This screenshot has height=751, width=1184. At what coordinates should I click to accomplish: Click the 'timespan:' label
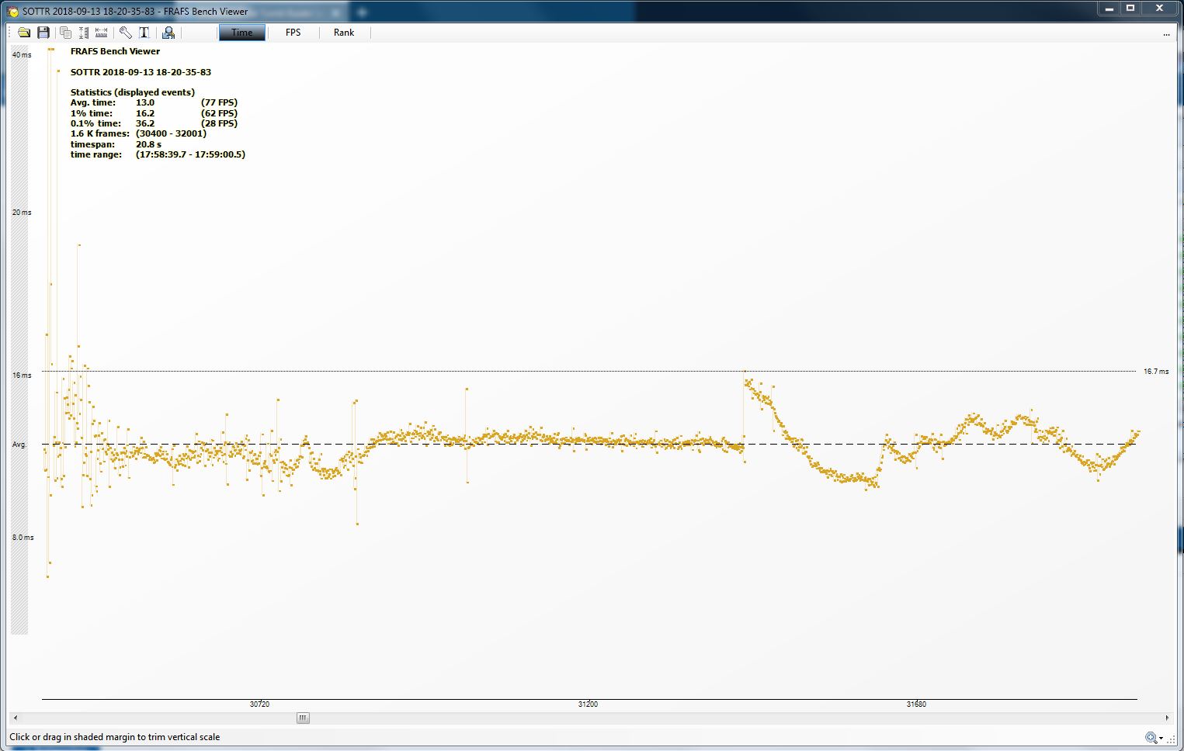[x=92, y=144]
